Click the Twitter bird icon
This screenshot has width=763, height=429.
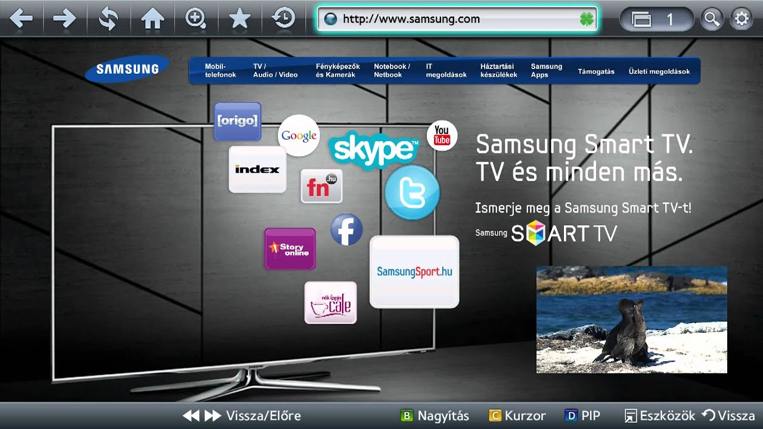[x=412, y=192]
